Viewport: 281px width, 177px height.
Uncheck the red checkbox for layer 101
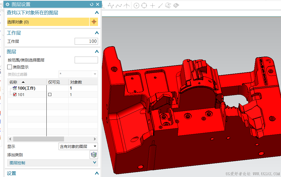[x=15, y=94]
